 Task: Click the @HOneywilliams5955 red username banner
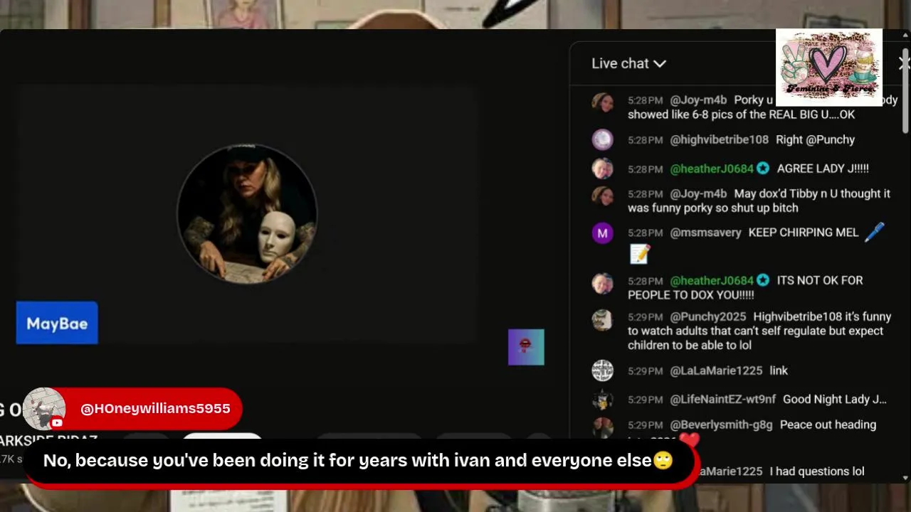pyautogui.click(x=154, y=409)
